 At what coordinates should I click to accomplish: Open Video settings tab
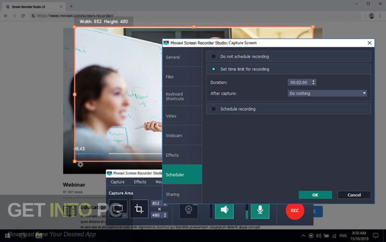pos(182,116)
